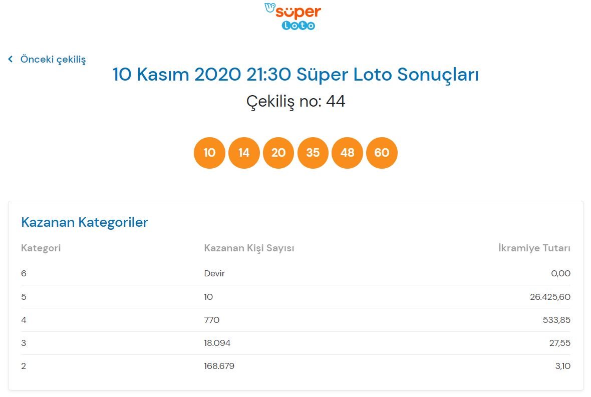The width and height of the screenshot is (591, 397).
Task: Select orange ball number 14
Action: point(244,153)
